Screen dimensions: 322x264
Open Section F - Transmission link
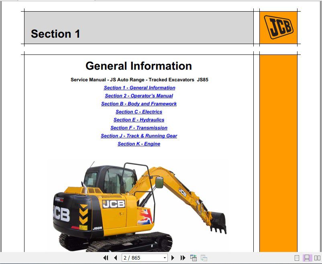pyautogui.click(x=139, y=128)
